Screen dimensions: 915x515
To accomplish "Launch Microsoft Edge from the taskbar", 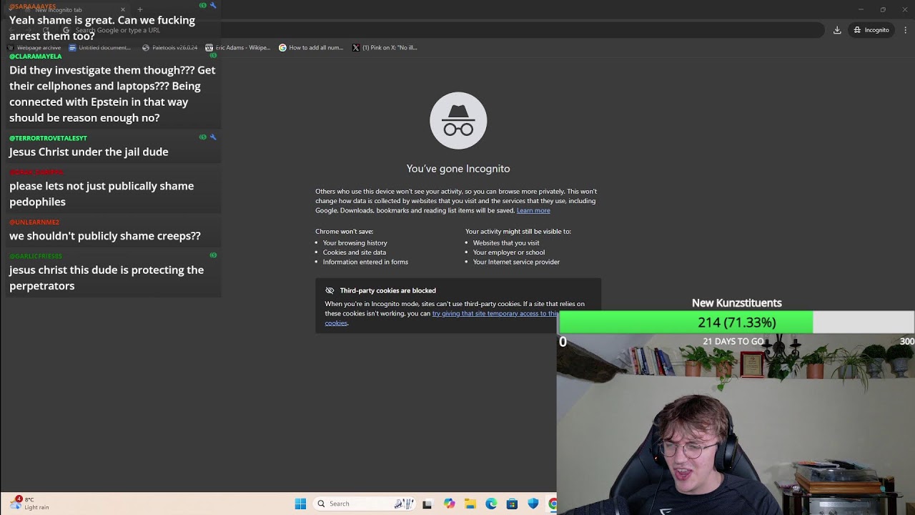I will click(x=491, y=504).
